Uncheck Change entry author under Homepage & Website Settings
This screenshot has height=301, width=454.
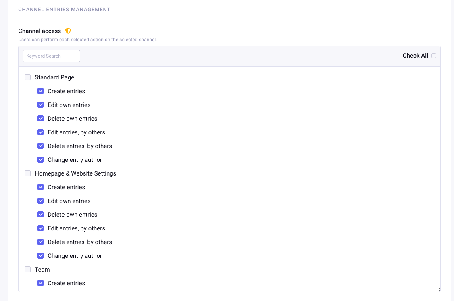point(41,256)
